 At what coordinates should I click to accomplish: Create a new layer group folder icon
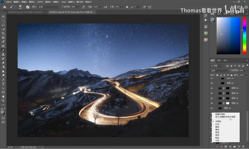(x=234, y=147)
